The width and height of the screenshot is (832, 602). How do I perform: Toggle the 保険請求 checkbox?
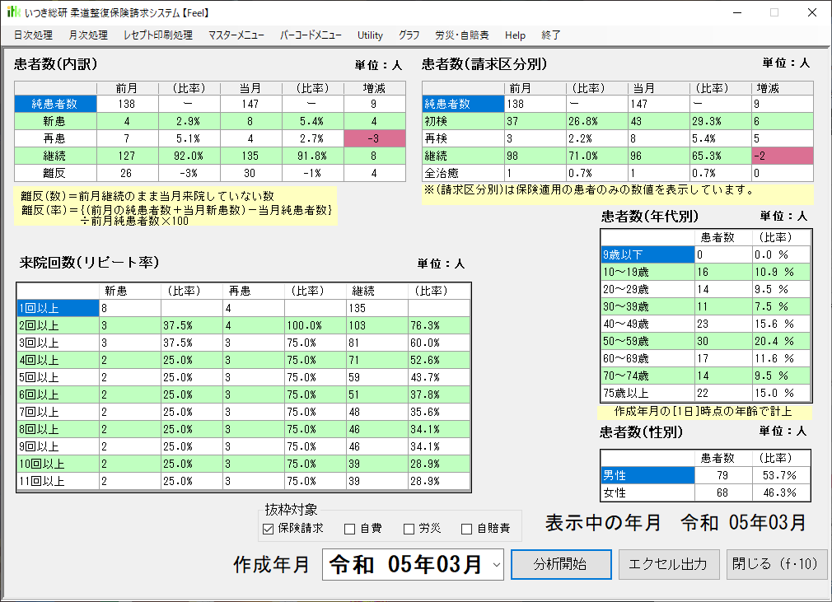click(x=268, y=529)
